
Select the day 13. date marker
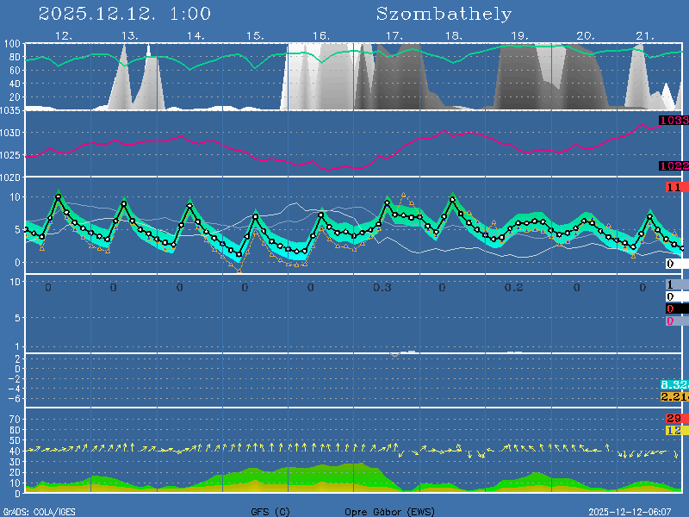[129, 35]
